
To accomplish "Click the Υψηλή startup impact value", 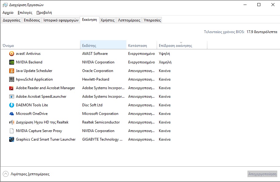I will (164, 54).
